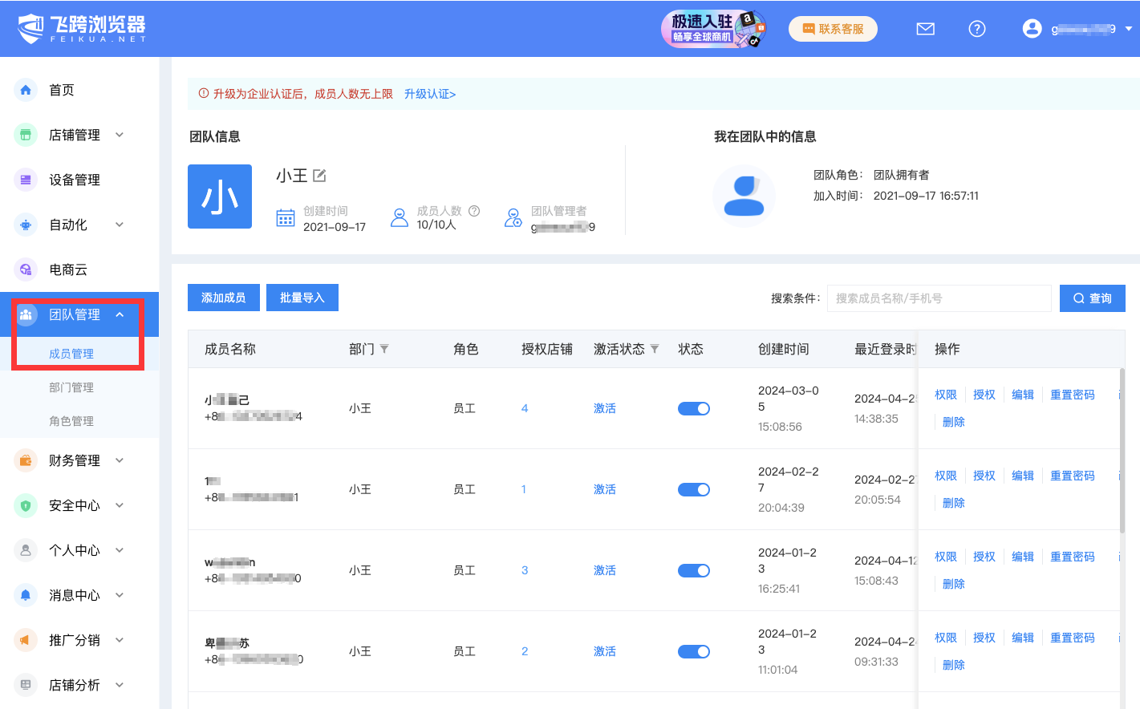The image size is (1140, 709).
Task: Click the device icon beside 设备管理
Action: click(26, 180)
